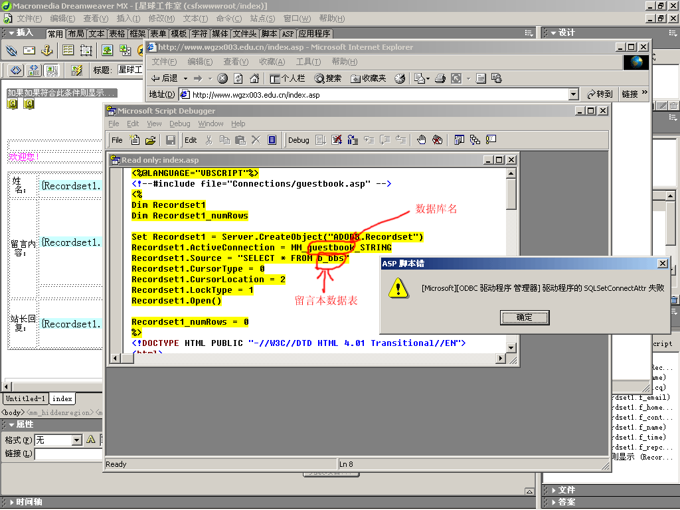
Task: Open the Debug menu in Script Debugger
Action: click(x=179, y=124)
